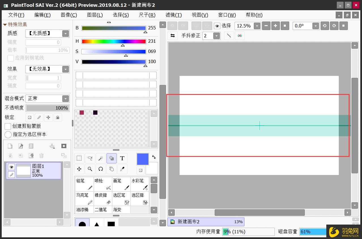Choose the 橡皮擦 eraser brush
This screenshot has width=362, height=239.
point(103,199)
